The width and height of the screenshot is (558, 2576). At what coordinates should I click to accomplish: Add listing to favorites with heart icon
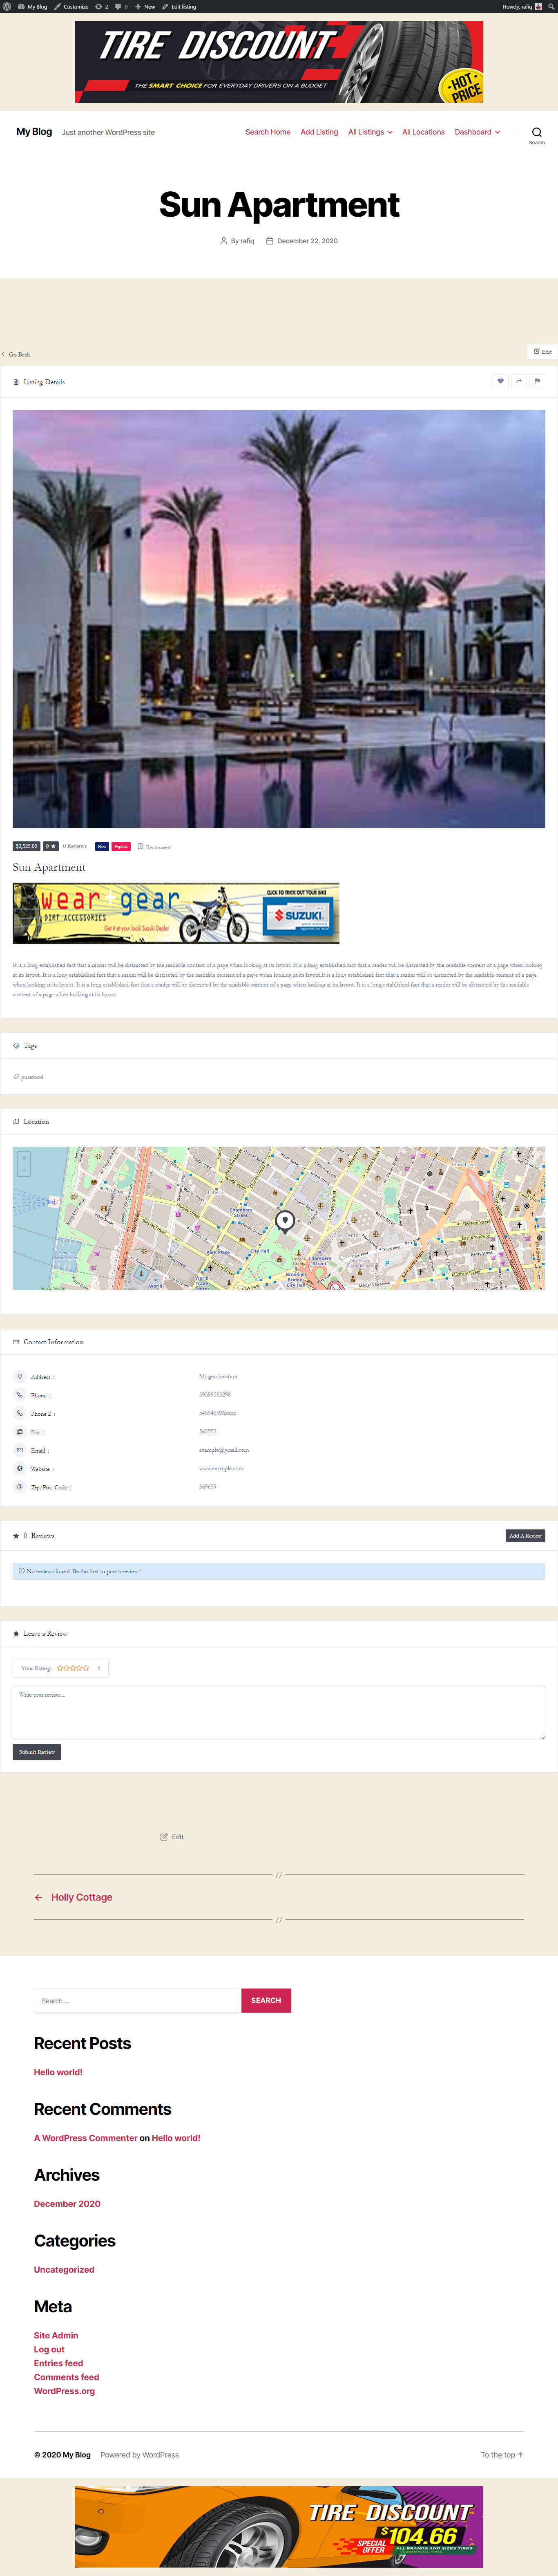point(501,381)
